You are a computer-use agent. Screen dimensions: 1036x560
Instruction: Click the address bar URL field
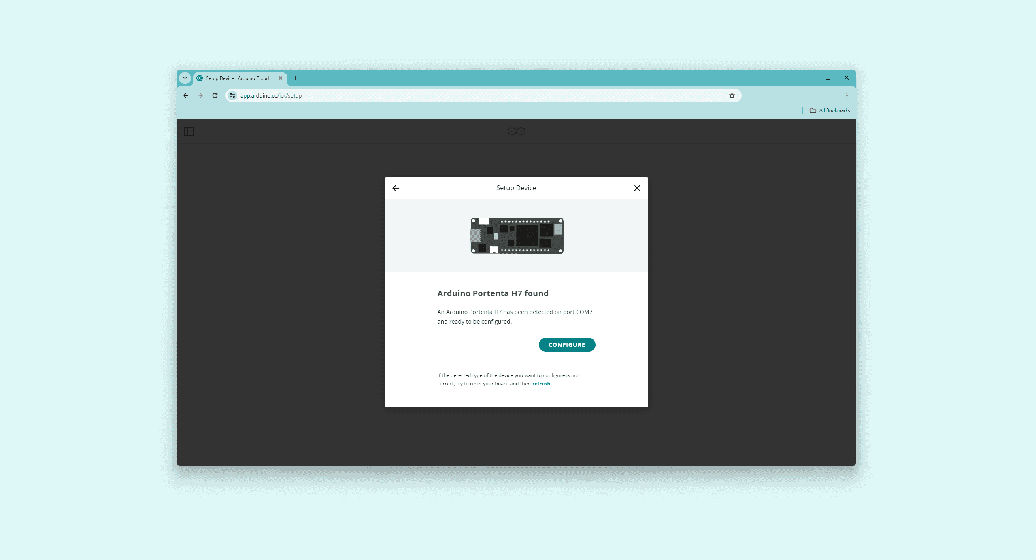click(445, 96)
